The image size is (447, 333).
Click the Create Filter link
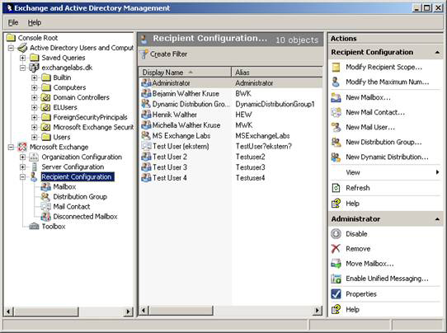coord(168,54)
